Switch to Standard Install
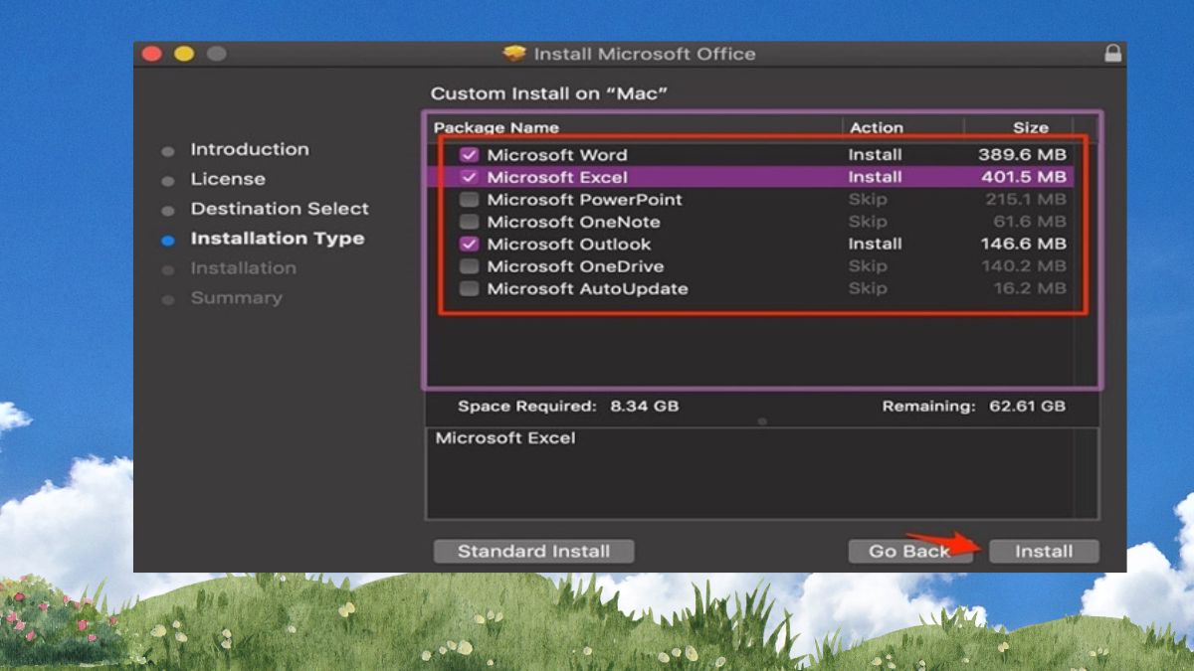Viewport: 1194px width, 671px height. click(x=533, y=552)
